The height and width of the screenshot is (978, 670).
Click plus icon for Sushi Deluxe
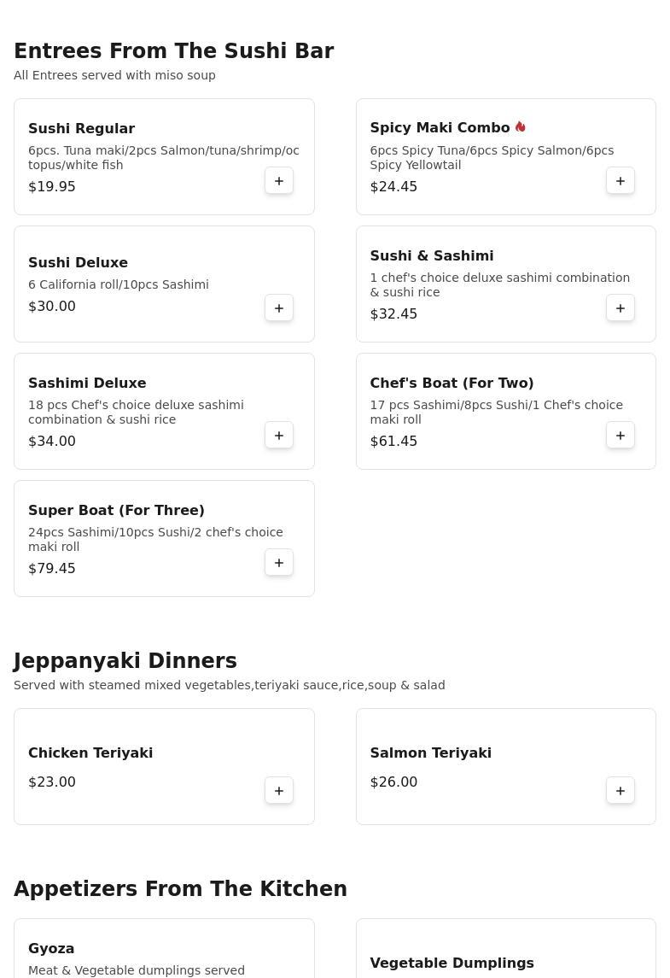point(279,308)
